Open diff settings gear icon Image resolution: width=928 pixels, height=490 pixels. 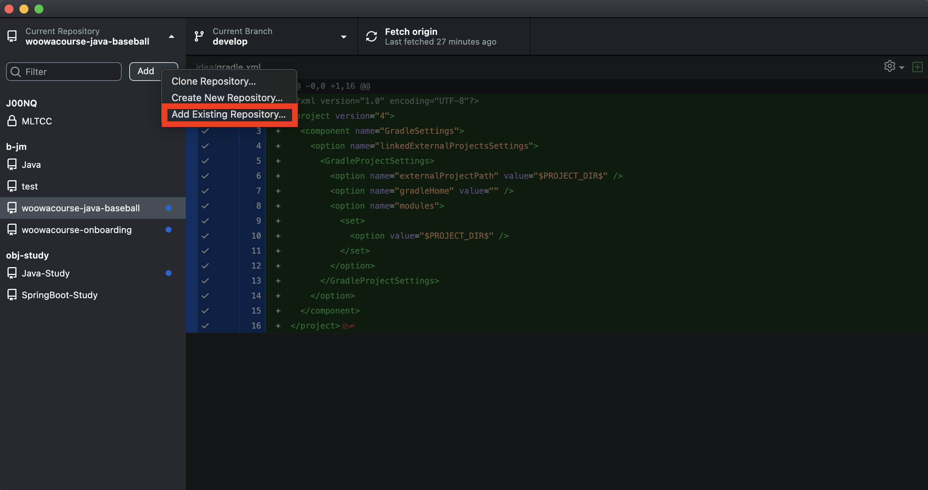[x=889, y=66]
